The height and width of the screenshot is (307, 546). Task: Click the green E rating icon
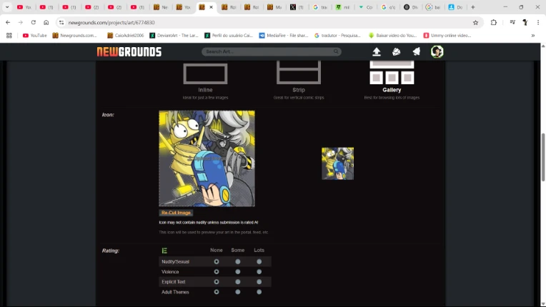164,251
